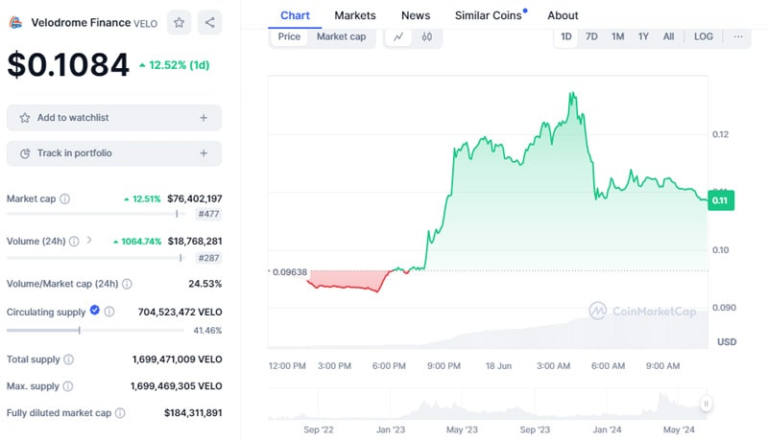Expand the Volume (24h) chevron
The height and width of the screenshot is (441, 768).
pyautogui.click(x=89, y=241)
